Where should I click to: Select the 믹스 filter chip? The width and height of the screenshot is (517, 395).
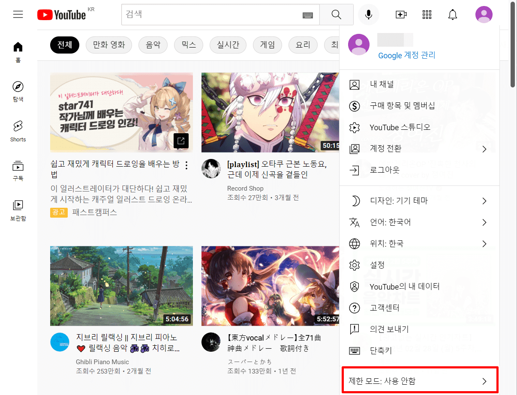[189, 45]
